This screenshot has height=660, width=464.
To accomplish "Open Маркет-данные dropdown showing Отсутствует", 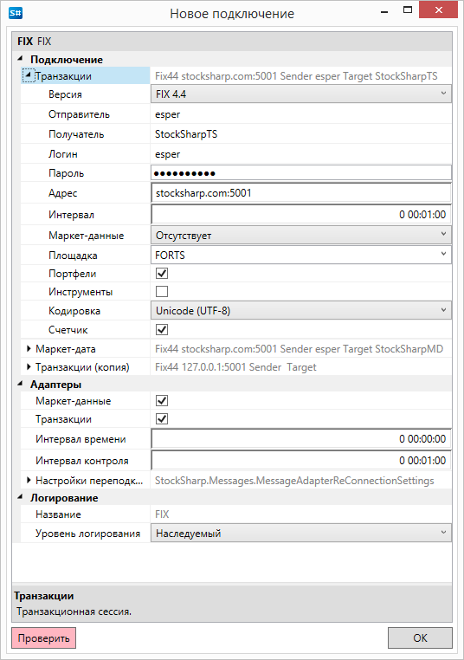I will point(300,236).
